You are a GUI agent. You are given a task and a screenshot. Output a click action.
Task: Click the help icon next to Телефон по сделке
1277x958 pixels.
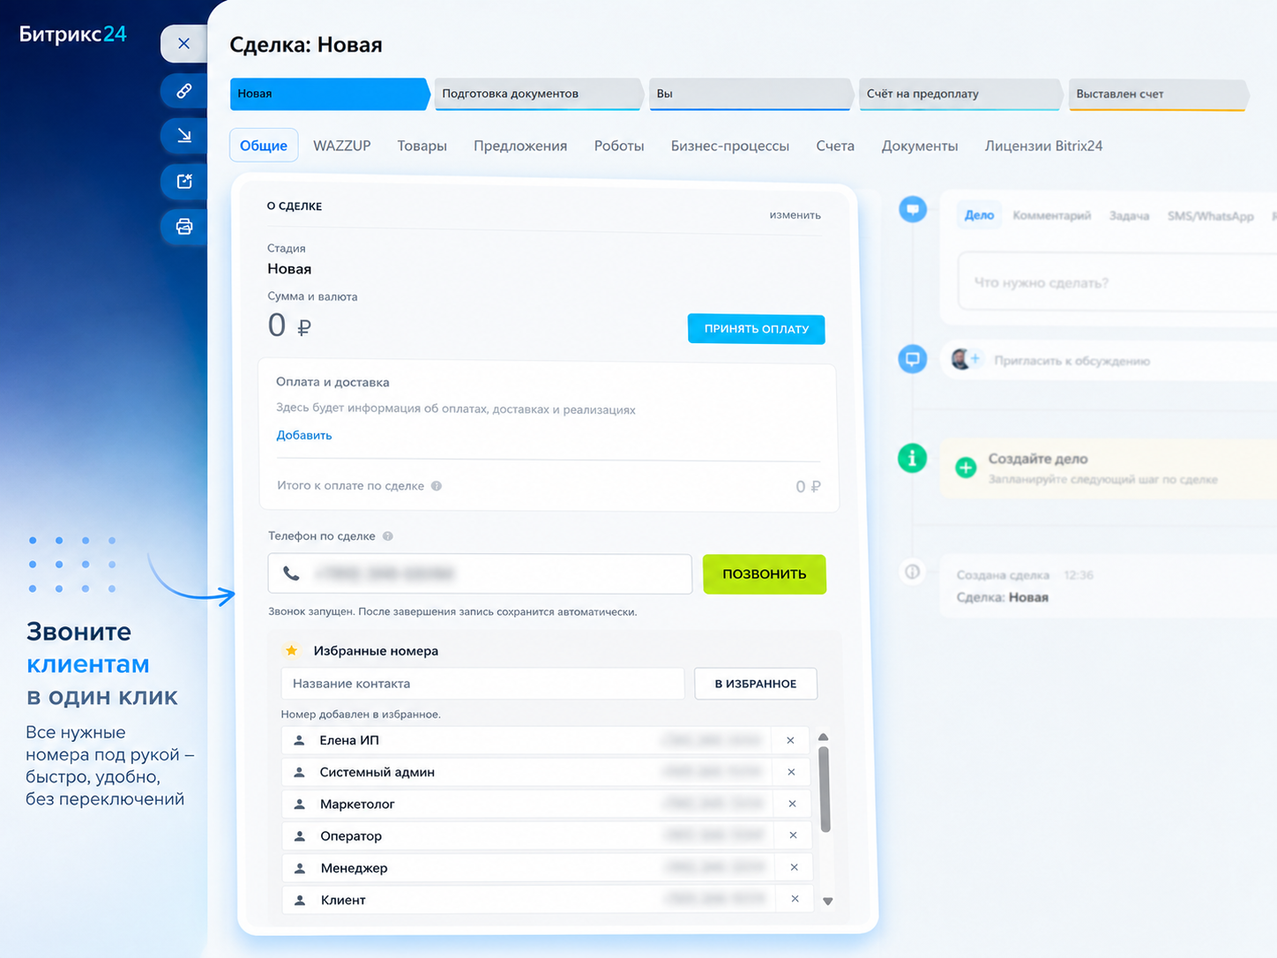388,536
